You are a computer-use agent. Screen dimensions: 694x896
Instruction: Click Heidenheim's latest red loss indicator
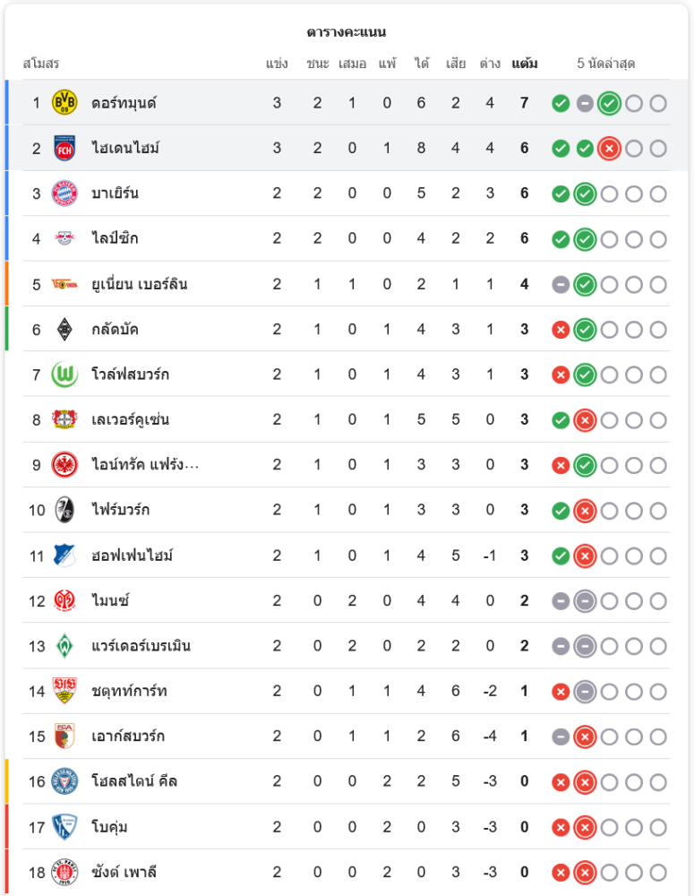tap(610, 149)
